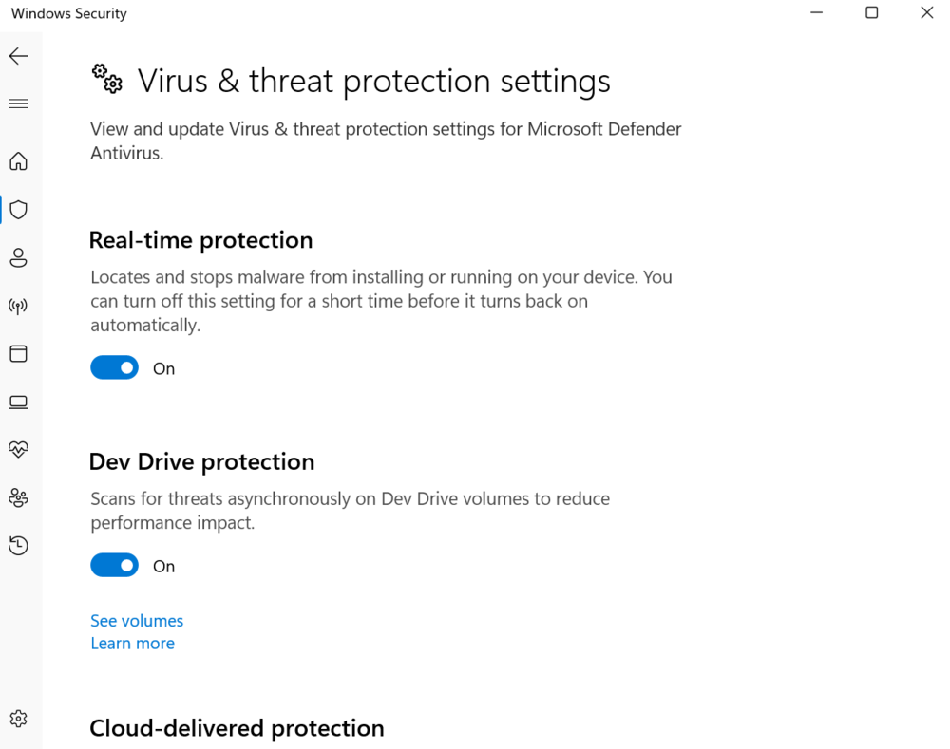Image resolution: width=950 pixels, height=749 pixels.
Task: Click the See volumes link
Action: coord(137,621)
